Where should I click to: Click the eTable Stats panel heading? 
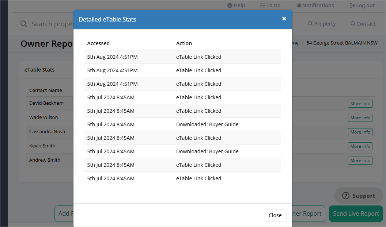(x=39, y=70)
